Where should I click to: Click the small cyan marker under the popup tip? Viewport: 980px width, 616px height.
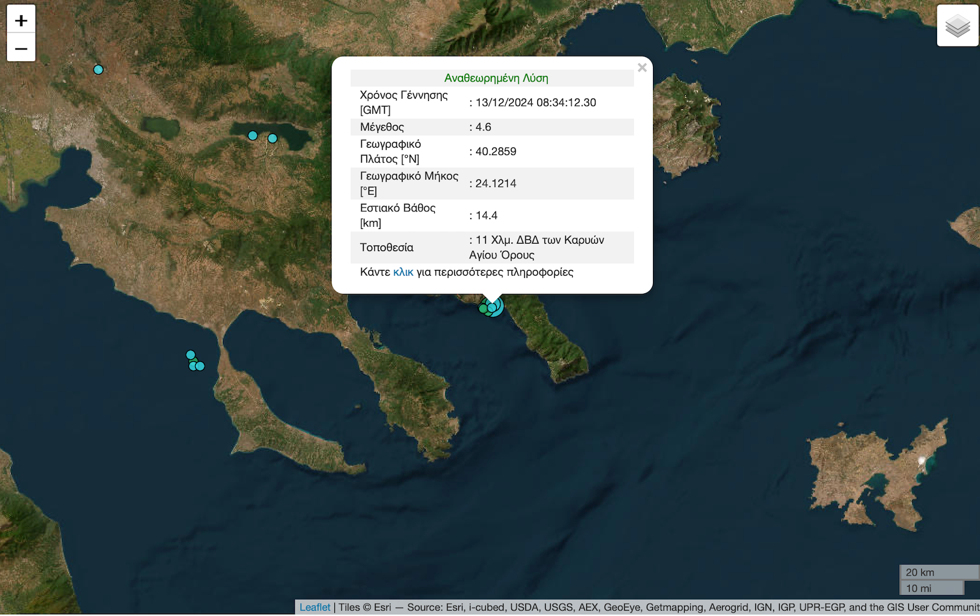tap(492, 307)
